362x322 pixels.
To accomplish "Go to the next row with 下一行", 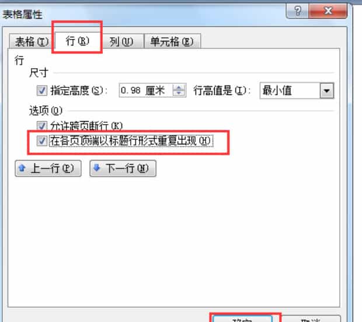I will [123, 168].
